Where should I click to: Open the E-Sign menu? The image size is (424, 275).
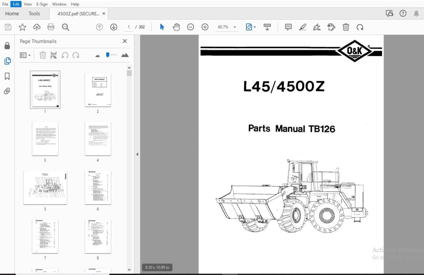point(42,4)
